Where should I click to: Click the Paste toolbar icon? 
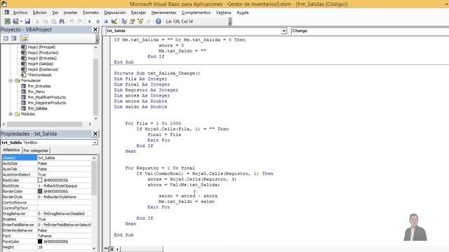(53, 22)
